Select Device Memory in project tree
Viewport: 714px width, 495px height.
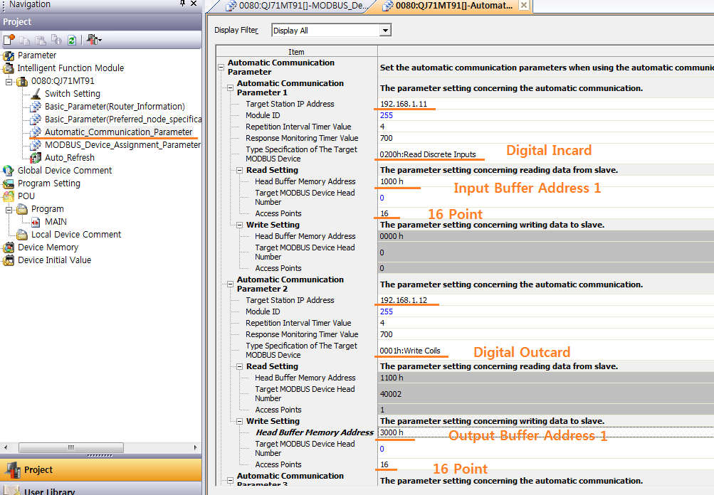pos(48,247)
